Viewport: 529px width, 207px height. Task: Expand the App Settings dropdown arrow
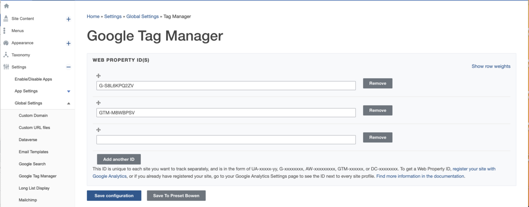click(x=69, y=92)
